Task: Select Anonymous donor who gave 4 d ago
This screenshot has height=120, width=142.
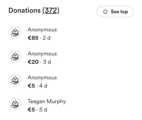Action: click(x=42, y=78)
